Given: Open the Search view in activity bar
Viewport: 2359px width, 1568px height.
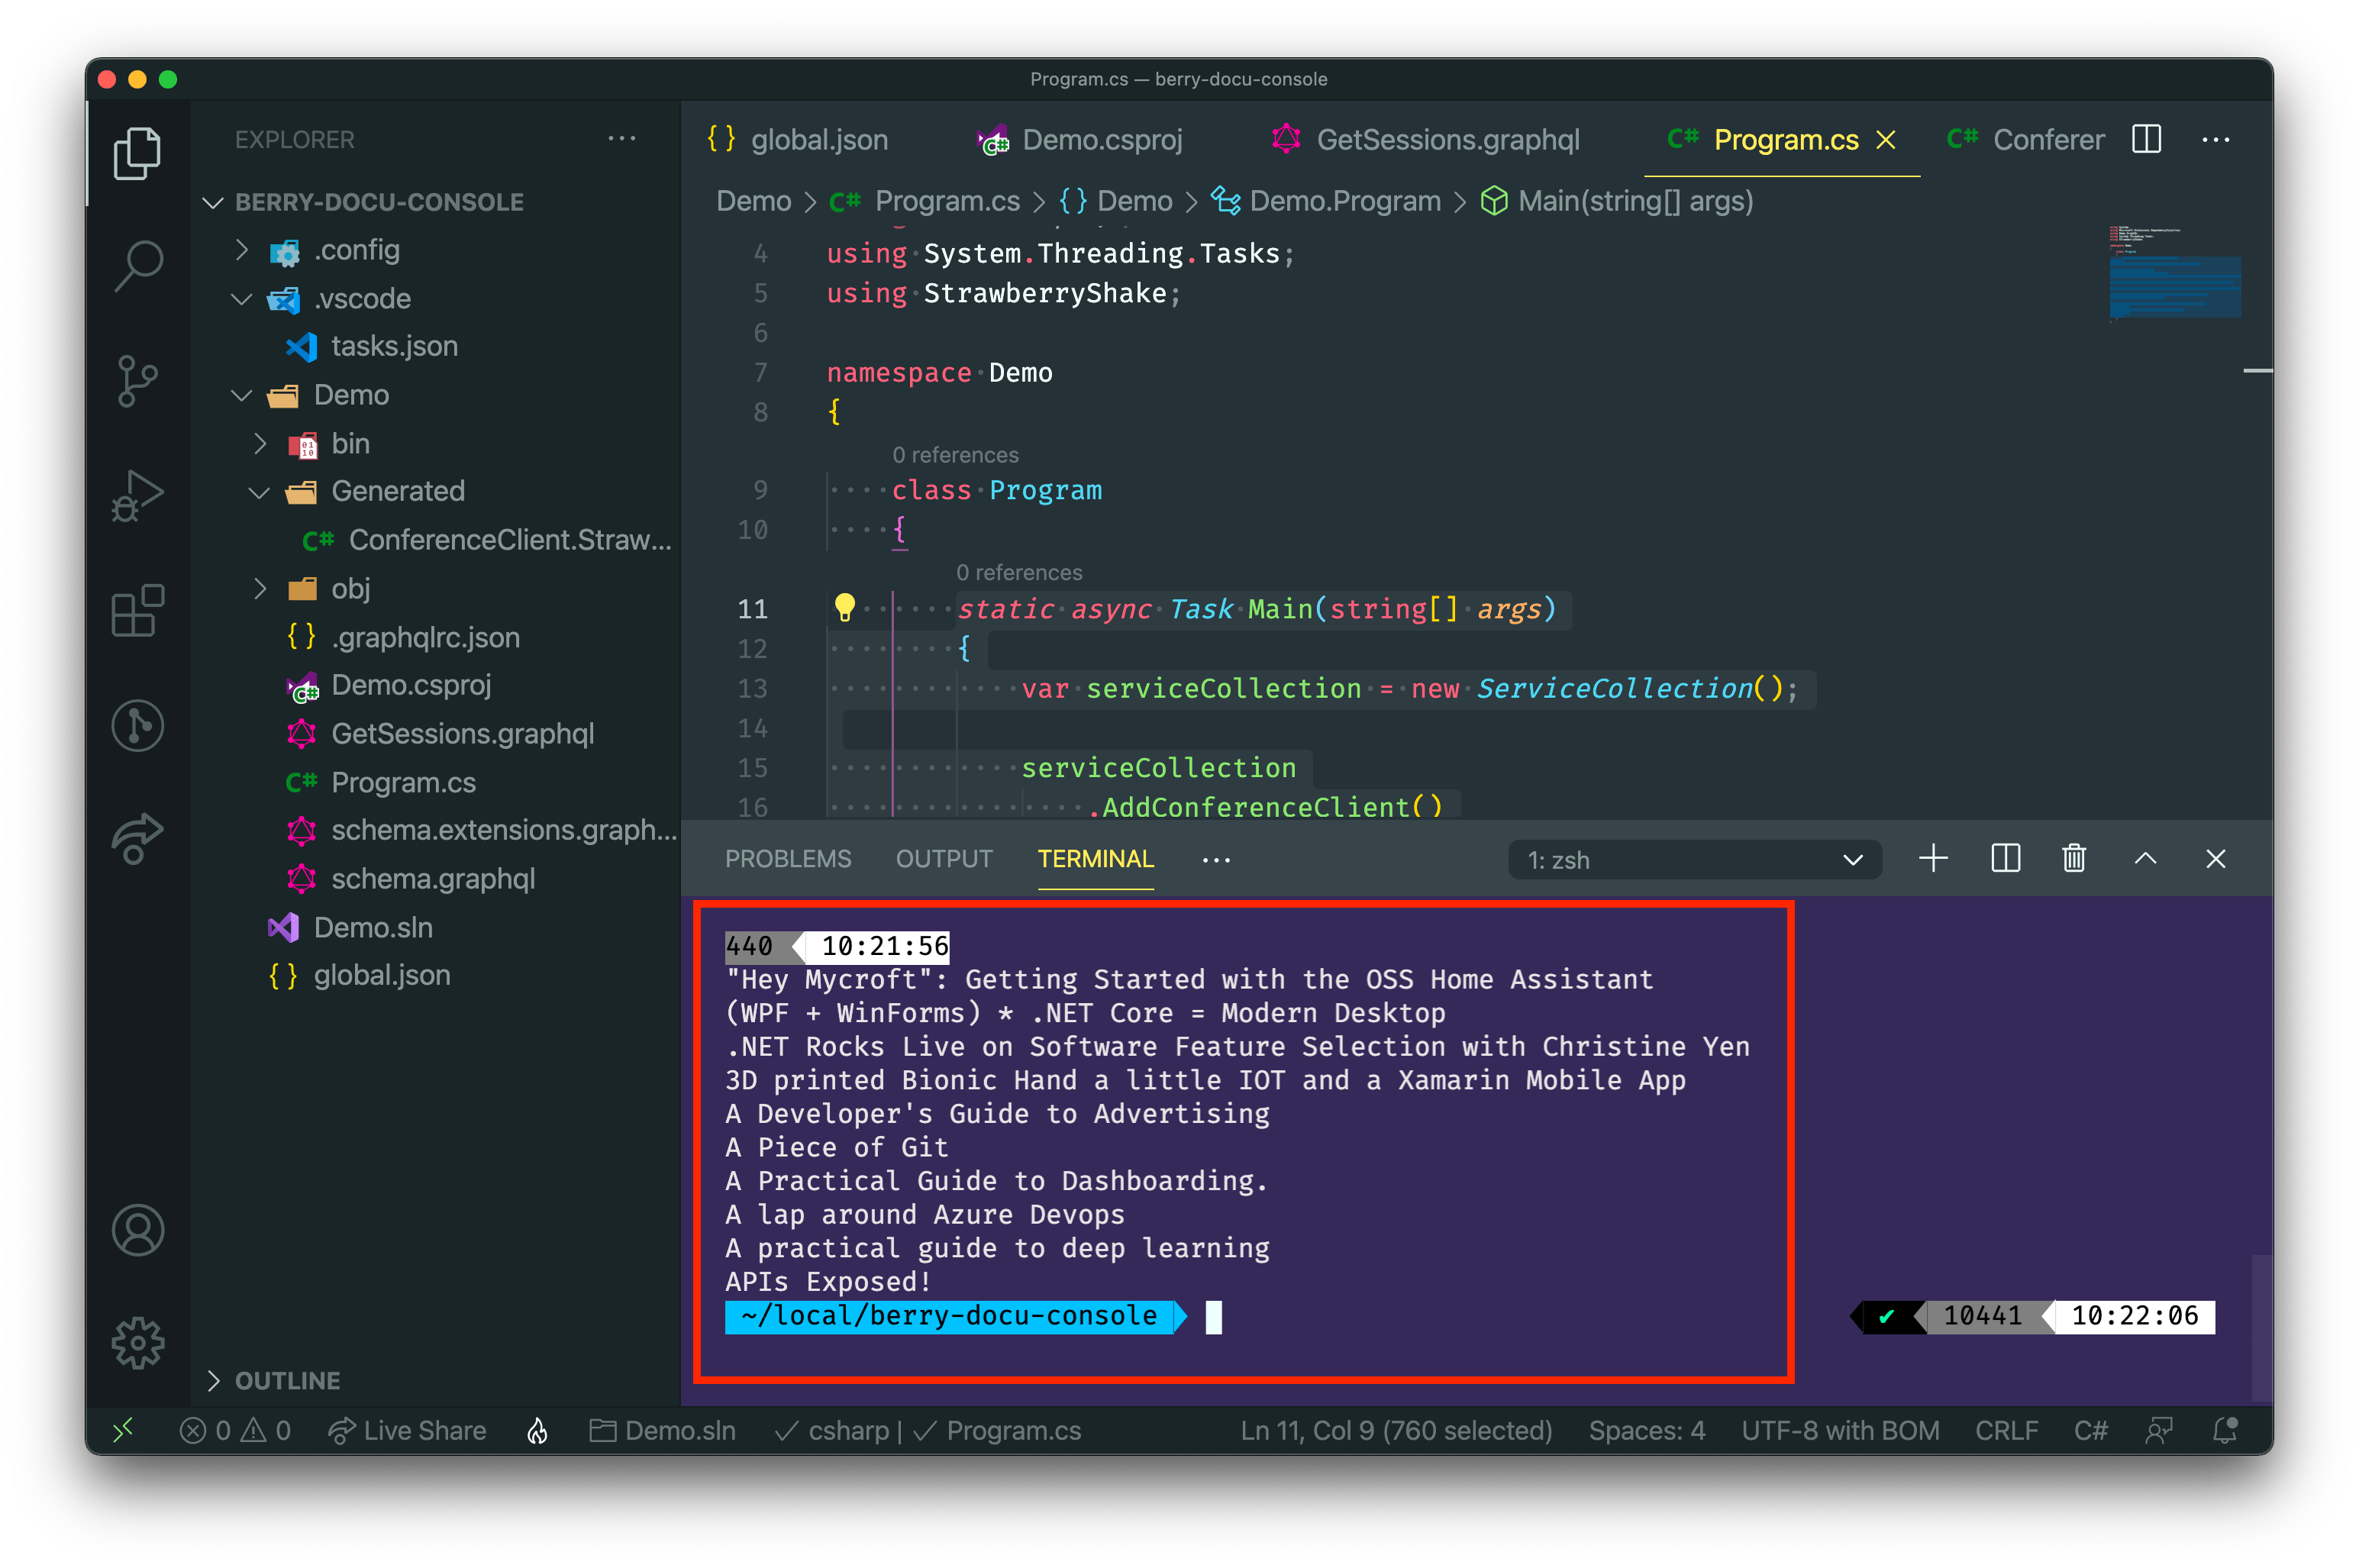Looking at the screenshot, I should (x=138, y=266).
